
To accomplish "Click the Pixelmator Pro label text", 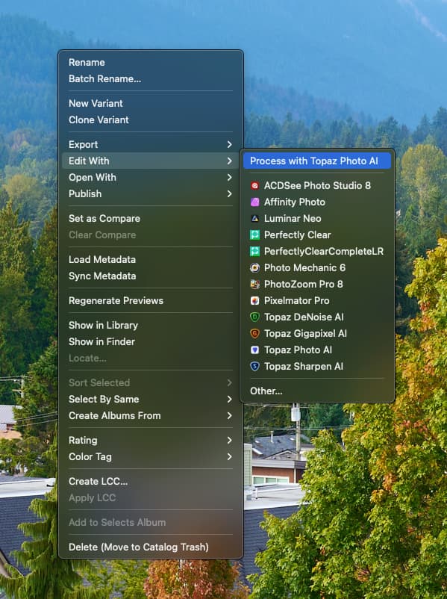I will (x=296, y=301).
